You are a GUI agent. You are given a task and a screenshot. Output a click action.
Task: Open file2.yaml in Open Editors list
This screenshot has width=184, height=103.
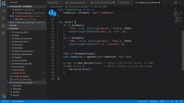pyautogui.click(x=27, y=19)
